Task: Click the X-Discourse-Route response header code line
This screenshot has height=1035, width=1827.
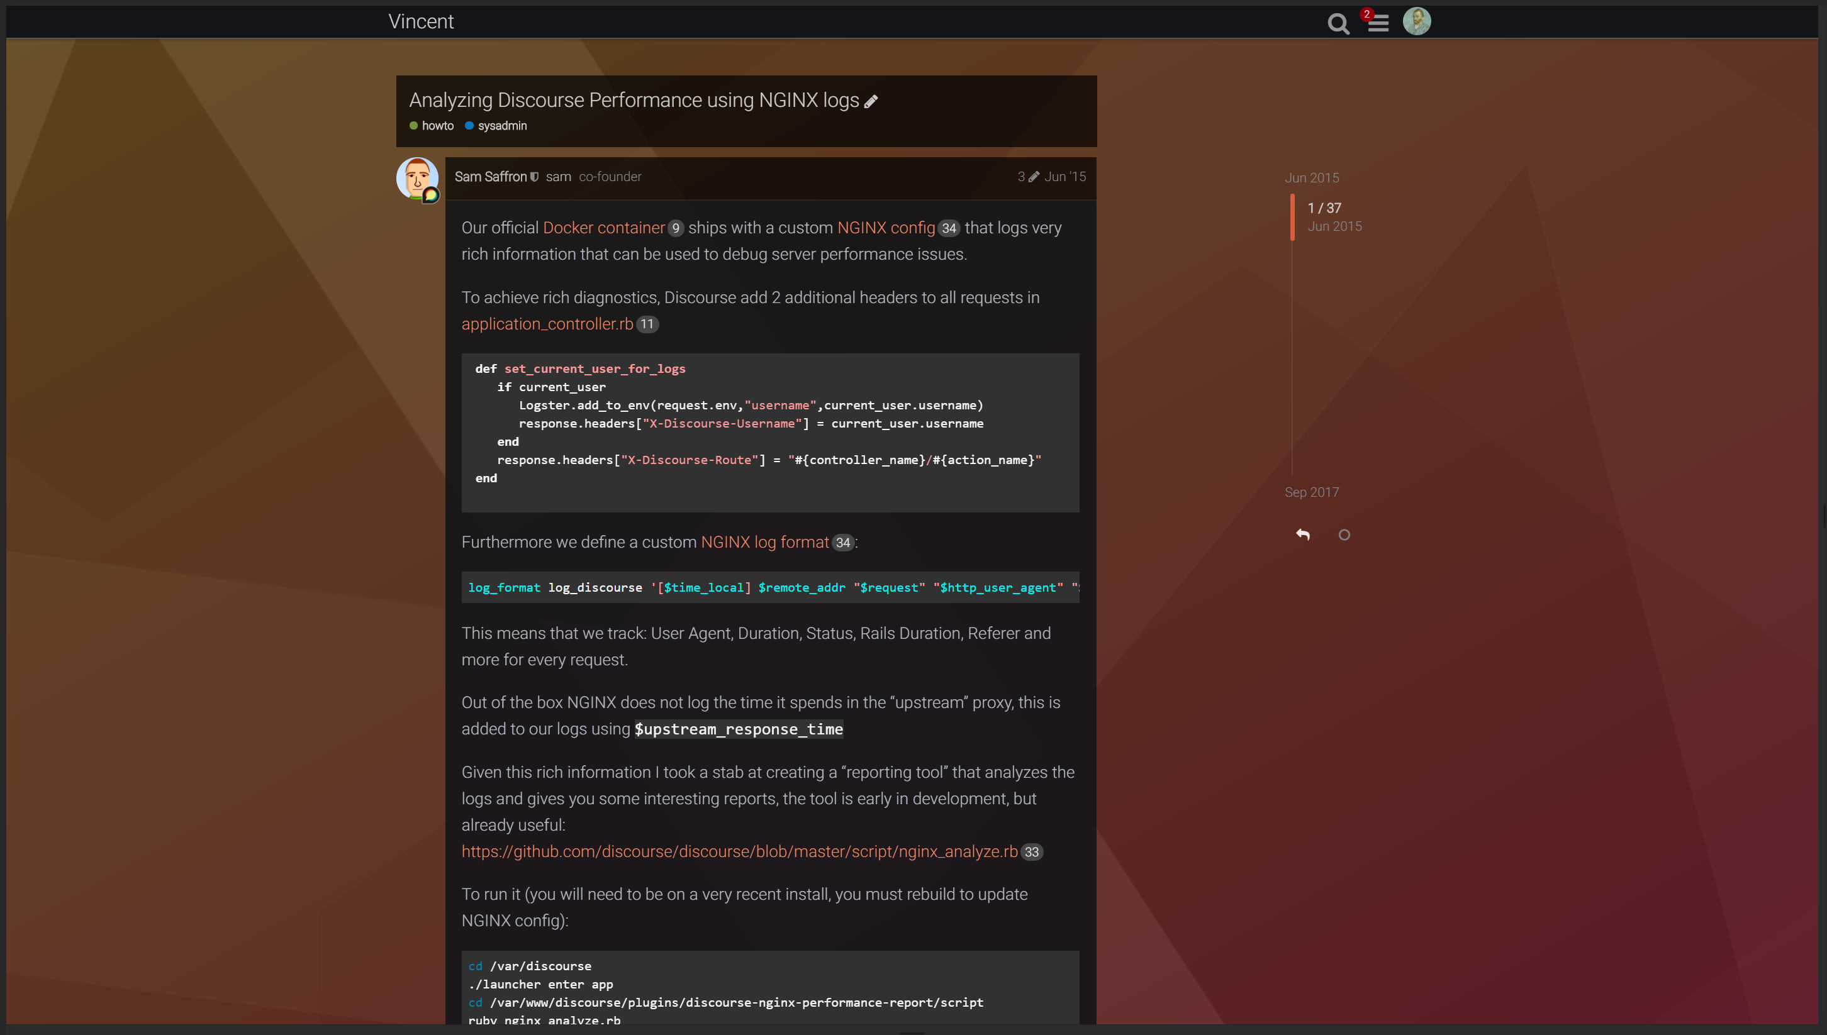Action: click(x=769, y=460)
